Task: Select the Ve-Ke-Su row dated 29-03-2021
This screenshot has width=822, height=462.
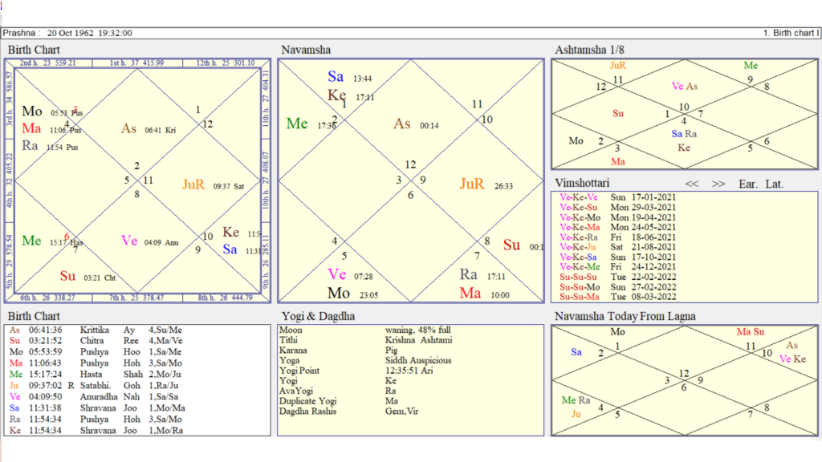Action: [617, 208]
